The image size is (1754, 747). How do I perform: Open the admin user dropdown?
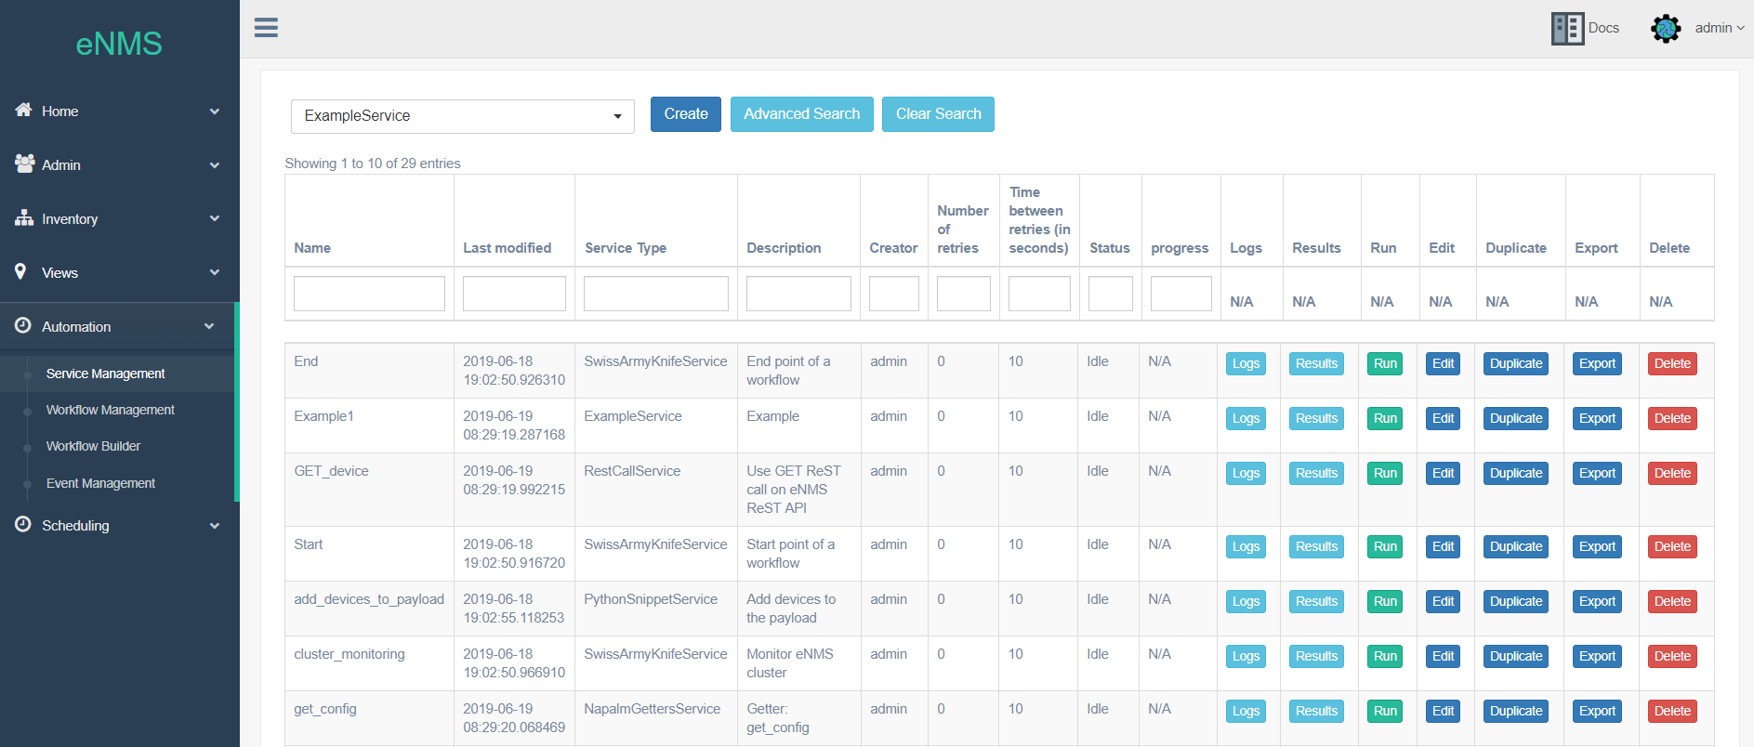[1719, 28]
